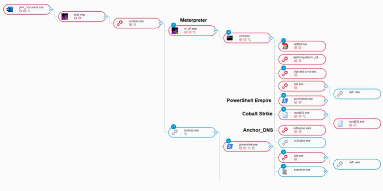Image resolution: width=383 pixels, height=191 pixels.
Task: Collapse the blue svchost.exe branch
Action: tap(216, 133)
